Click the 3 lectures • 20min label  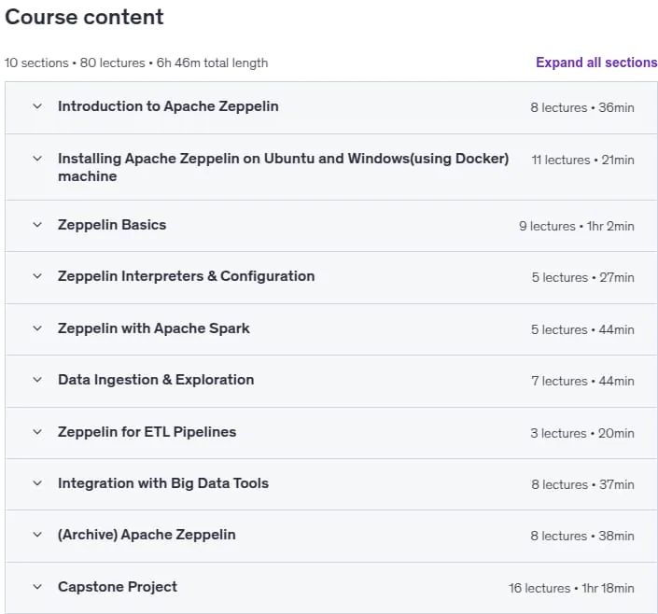click(582, 433)
